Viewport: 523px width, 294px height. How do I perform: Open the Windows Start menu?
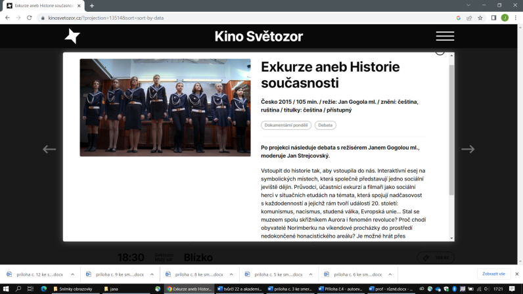pyautogui.click(x=6, y=289)
